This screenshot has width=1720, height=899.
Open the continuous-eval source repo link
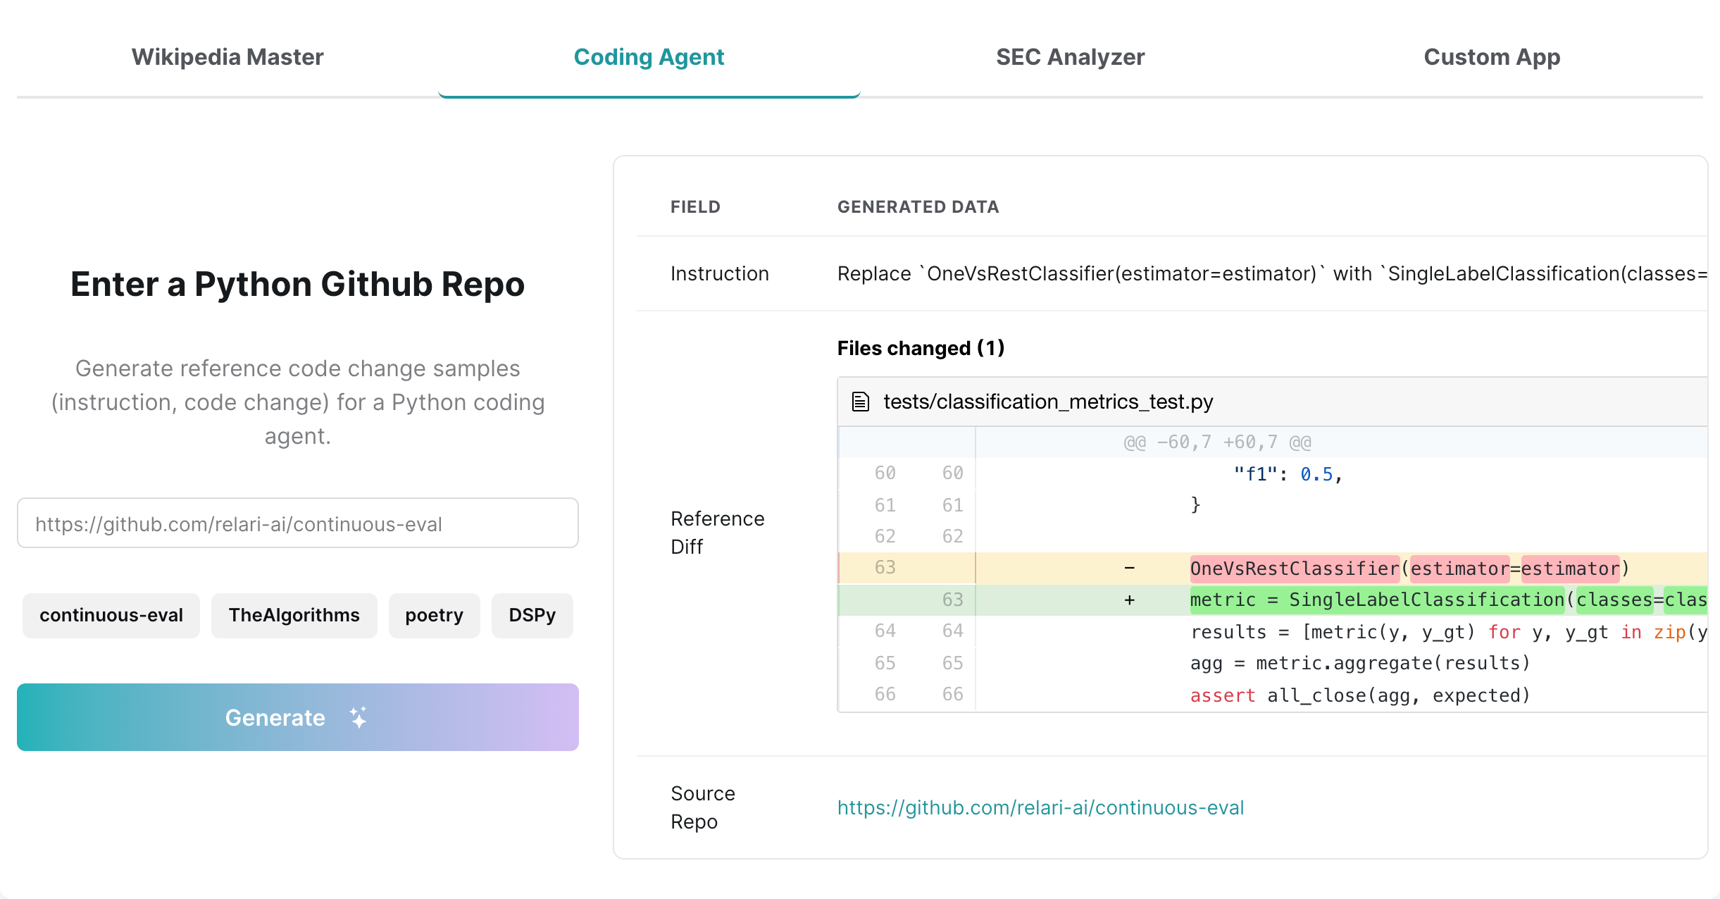point(1040,807)
